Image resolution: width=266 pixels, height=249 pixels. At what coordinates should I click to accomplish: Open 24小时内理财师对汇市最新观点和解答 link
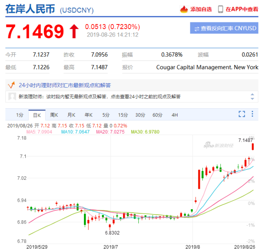point(65,85)
